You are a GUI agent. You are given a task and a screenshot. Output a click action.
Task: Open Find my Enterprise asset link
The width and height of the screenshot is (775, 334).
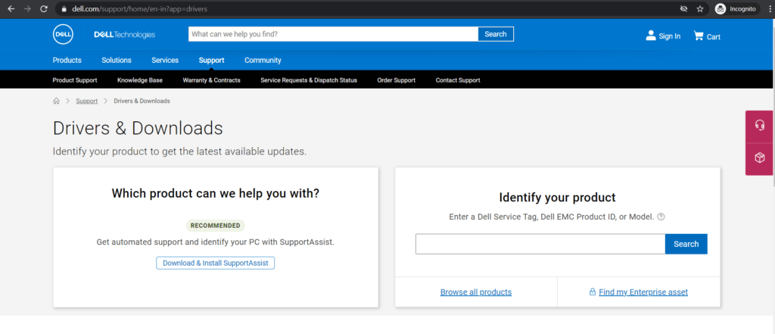point(643,292)
